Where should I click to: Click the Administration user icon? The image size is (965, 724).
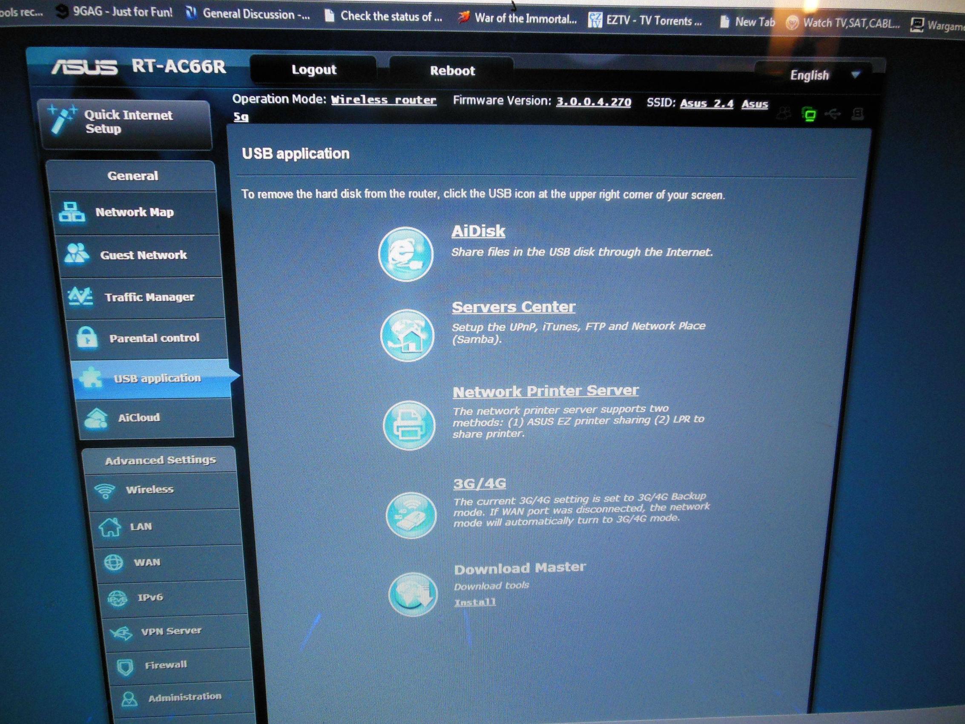[x=129, y=699]
